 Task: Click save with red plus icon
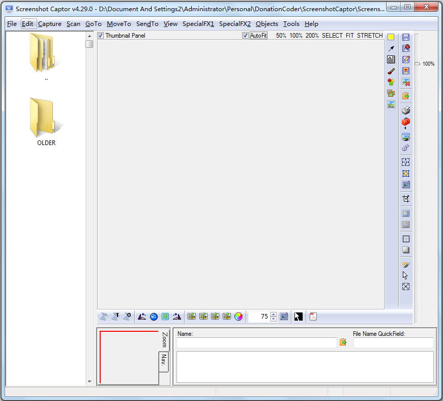tap(406, 48)
